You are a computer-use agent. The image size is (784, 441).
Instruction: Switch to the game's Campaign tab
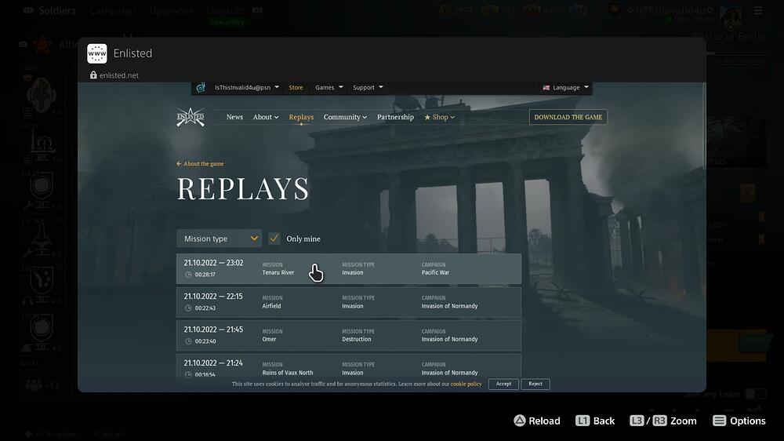pyautogui.click(x=112, y=10)
